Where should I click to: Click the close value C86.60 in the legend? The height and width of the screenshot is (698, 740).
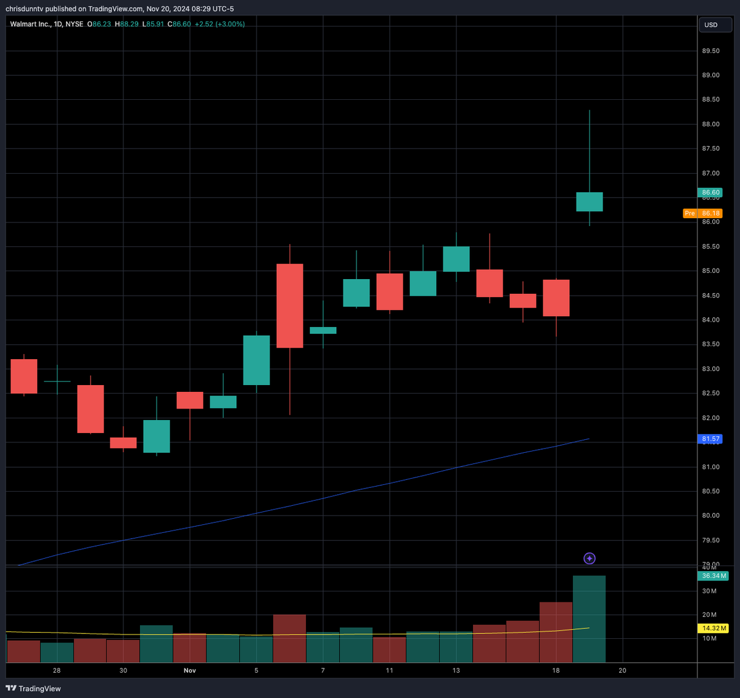tap(179, 24)
